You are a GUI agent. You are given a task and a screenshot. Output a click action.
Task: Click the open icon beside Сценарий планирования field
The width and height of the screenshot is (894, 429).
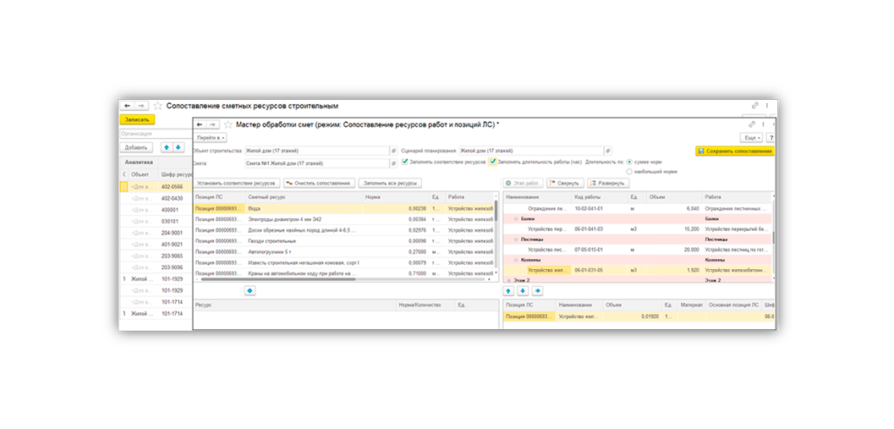tap(608, 151)
